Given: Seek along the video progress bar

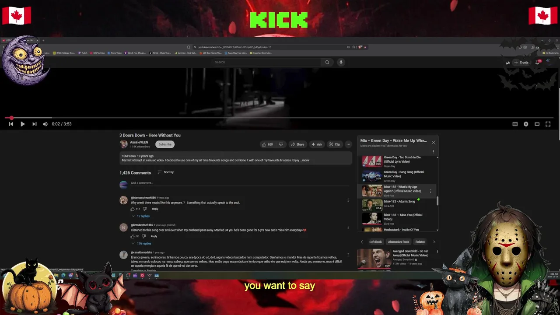Looking at the screenshot, I should coord(280,118).
